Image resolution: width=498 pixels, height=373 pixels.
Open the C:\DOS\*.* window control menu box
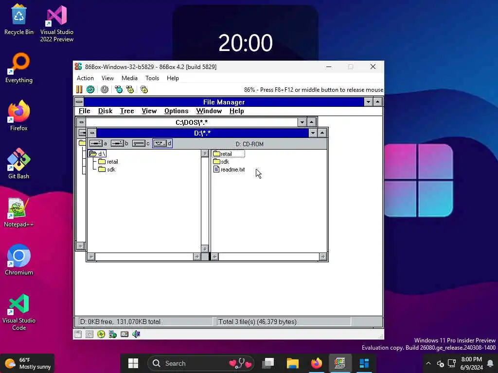pyautogui.click(x=81, y=122)
